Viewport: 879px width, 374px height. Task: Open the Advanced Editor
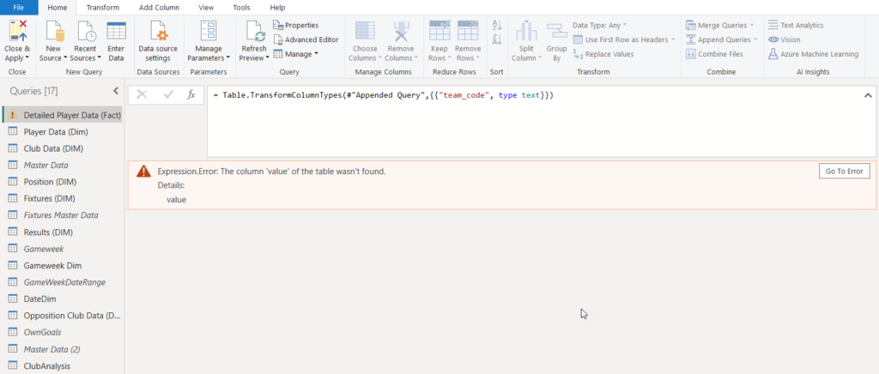pyautogui.click(x=306, y=39)
